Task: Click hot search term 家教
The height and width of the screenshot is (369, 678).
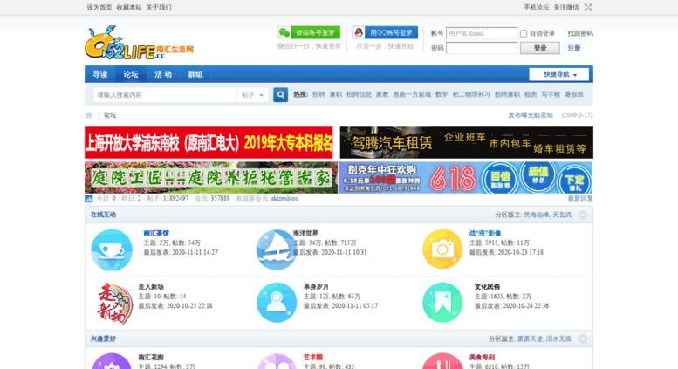Action: (x=382, y=94)
